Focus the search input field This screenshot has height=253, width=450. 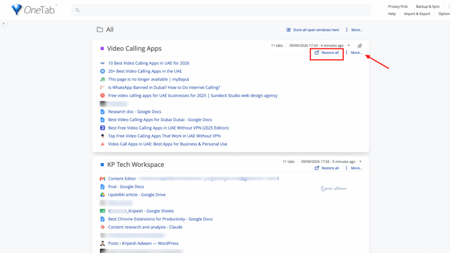221,10
